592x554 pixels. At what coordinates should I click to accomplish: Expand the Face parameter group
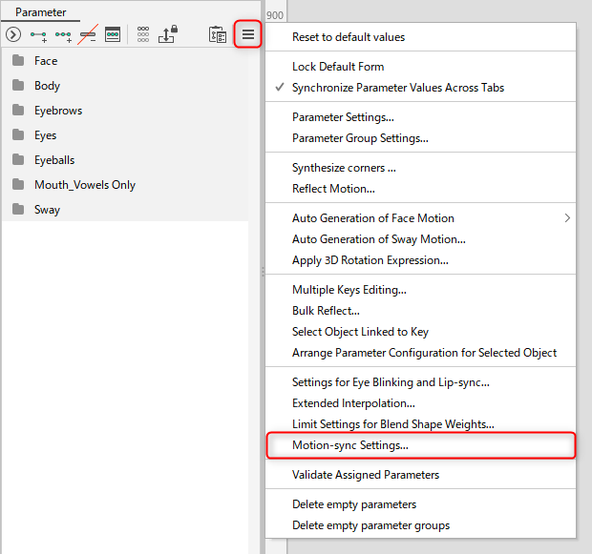[x=46, y=61]
